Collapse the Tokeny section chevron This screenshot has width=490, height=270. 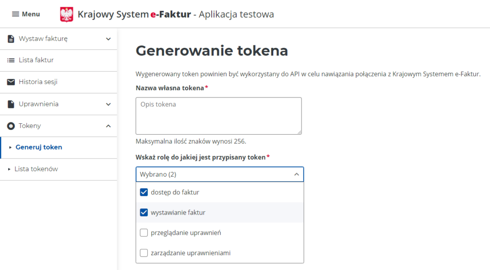tap(108, 126)
